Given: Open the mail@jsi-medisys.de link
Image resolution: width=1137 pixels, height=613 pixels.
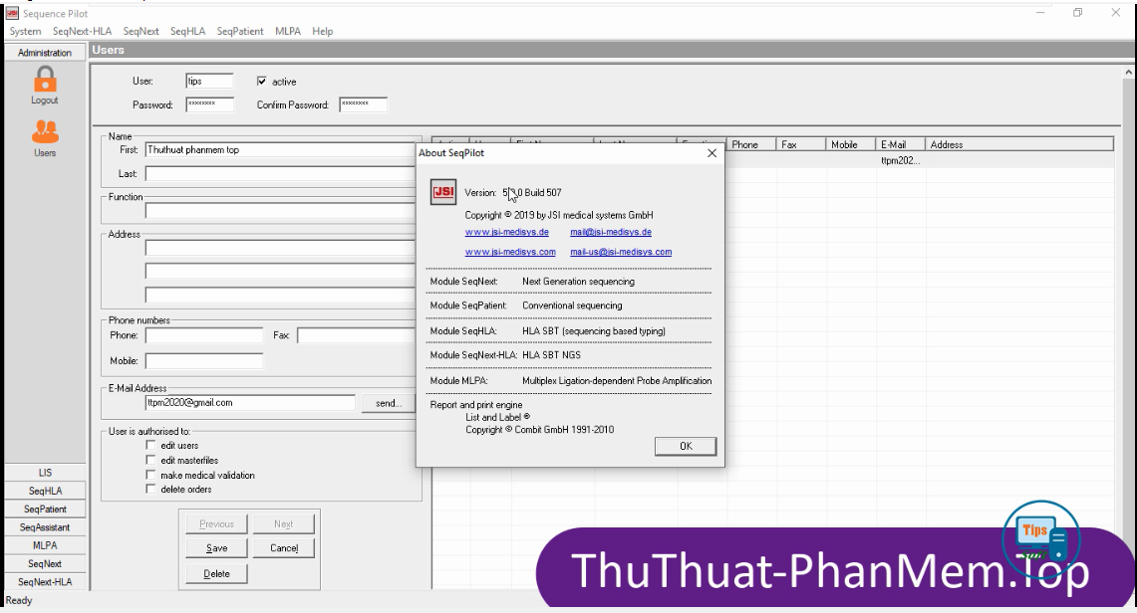Looking at the screenshot, I should [x=611, y=232].
